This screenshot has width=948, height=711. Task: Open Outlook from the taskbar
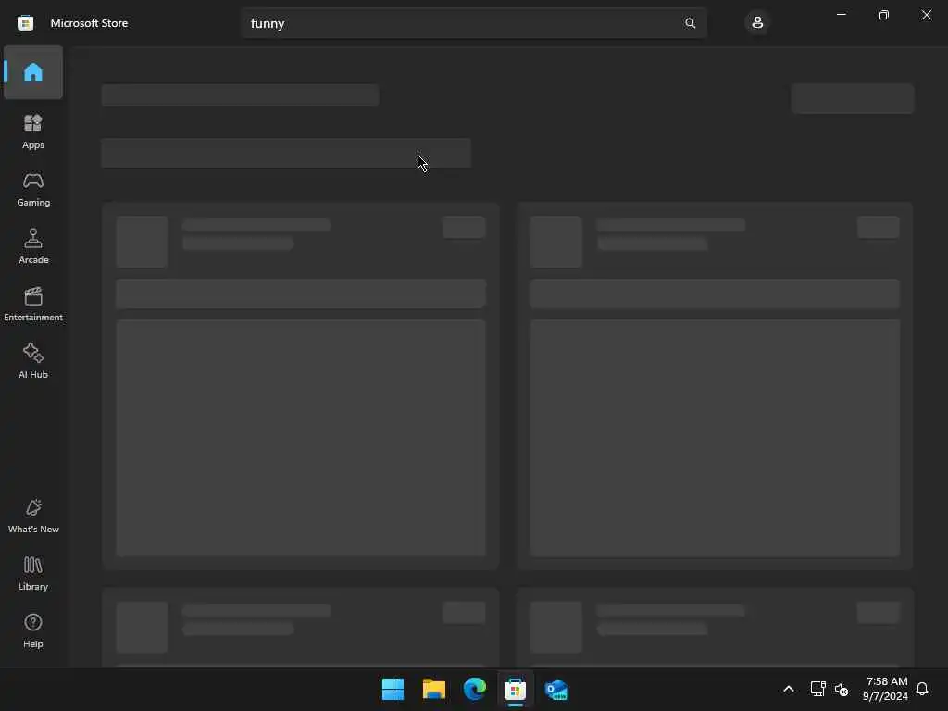click(x=556, y=689)
